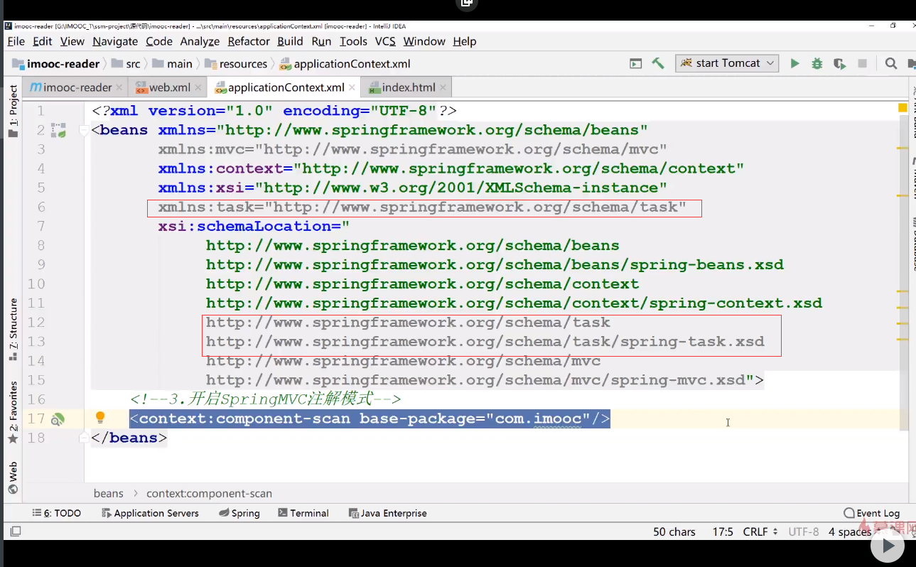The image size is (916, 567).
Task: Switch to the web.xml tab
Action: (x=169, y=87)
